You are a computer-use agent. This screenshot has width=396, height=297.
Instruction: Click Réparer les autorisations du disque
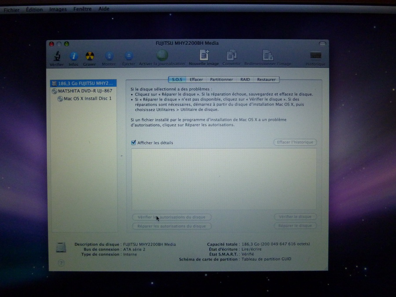tap(172, 226)
